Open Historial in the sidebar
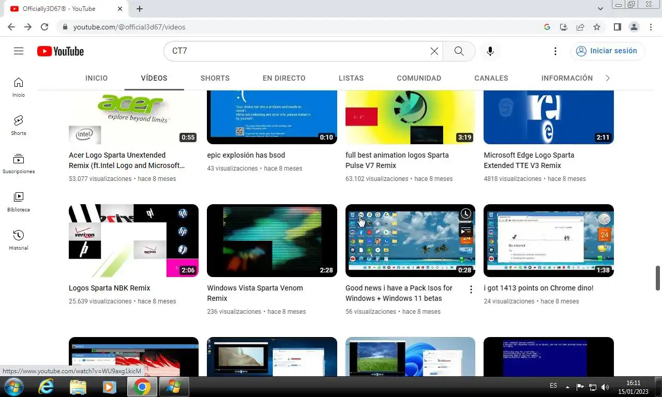This screenshot has height=397, width=662. pyautogui.click(x=19, y=240)
